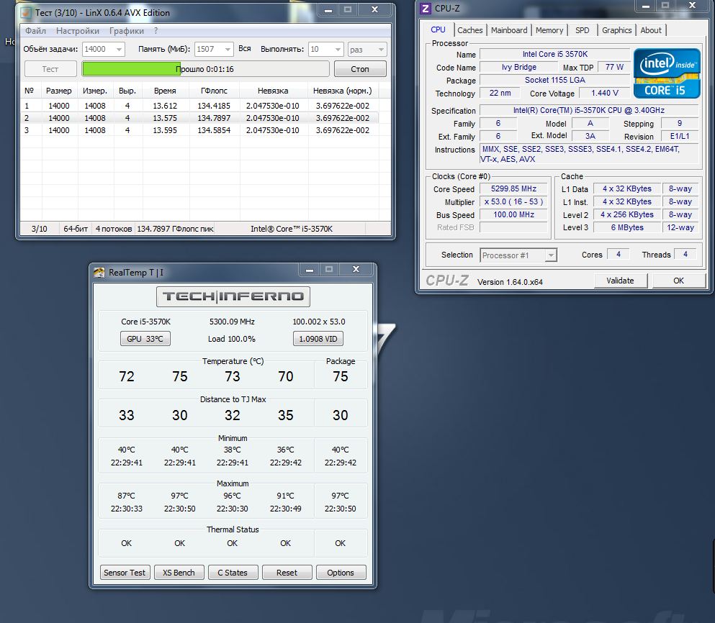
Task: Click the Core Speed 5299.85 MHz value
Action: [513, 188]
